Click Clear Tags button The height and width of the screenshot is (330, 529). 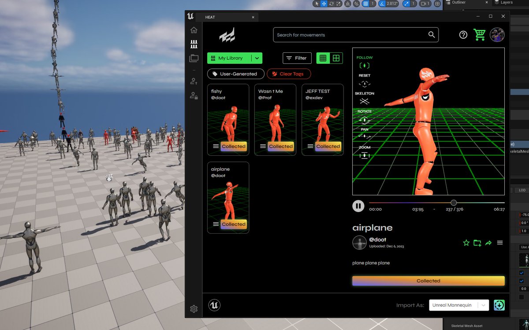coord(289,74)
